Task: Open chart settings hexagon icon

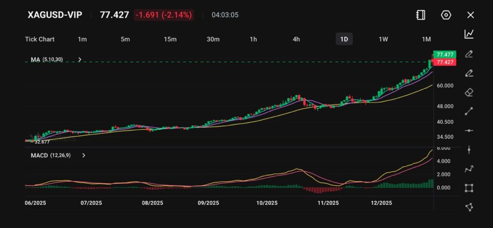Action: tap(446, 15)
